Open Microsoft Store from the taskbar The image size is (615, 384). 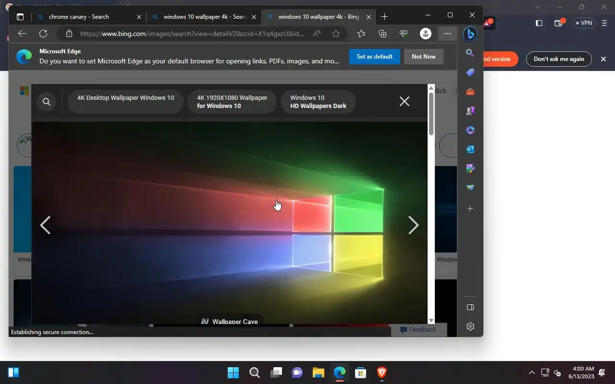(360, 372)
